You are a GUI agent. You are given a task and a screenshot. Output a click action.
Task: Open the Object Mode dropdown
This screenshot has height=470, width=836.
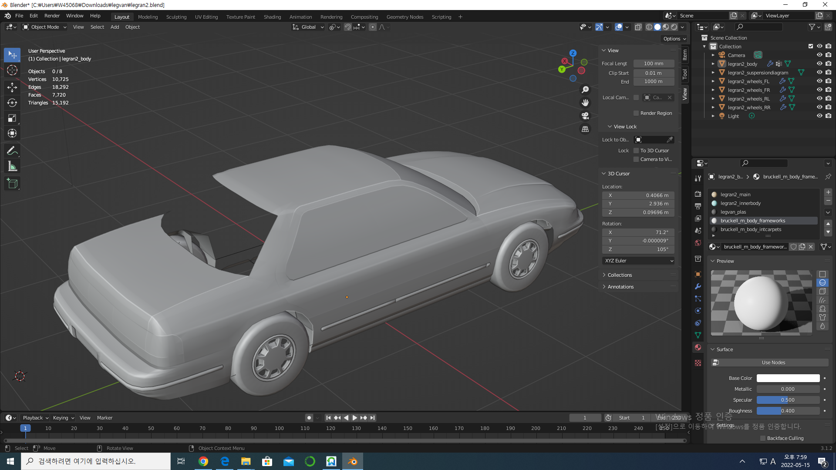(45, 27)
